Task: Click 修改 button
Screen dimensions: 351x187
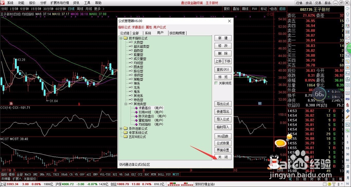Action: pos(223,46)
